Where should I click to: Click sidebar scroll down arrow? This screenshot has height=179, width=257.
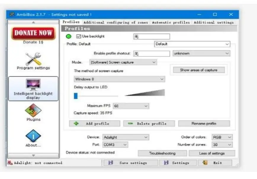click(33, 155)
